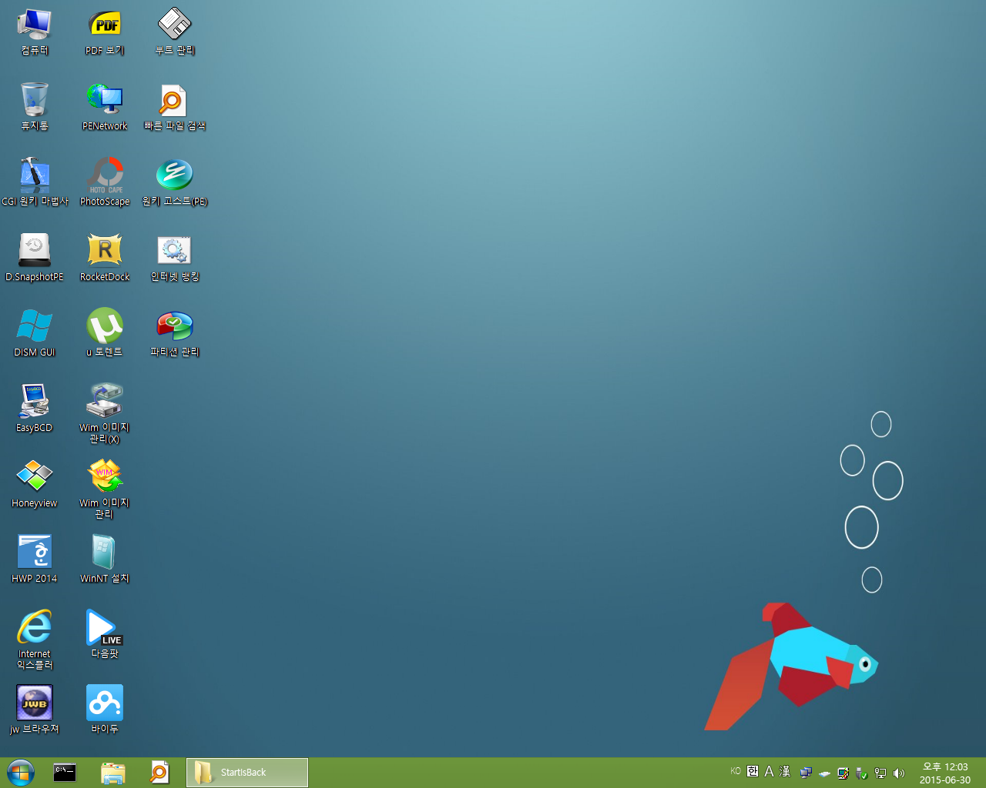
Task: Open yellow Wim 이미지 관리 icon
Action: point(105,489)
